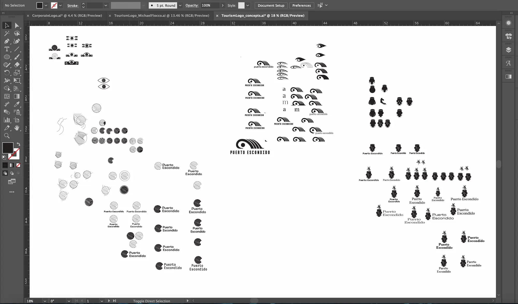Select the Ellipse tool
The width and height of the screenshot is (518, 304).
[x=7, y=57]
